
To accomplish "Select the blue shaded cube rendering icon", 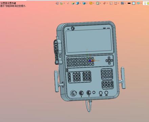I will coord(78,3).
